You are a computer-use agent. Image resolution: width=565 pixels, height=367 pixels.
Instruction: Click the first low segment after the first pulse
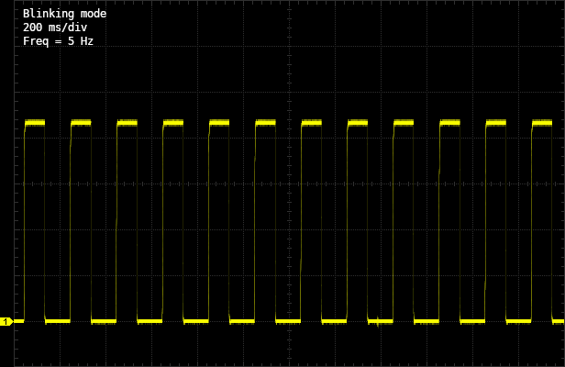click(x=58, y=321)
